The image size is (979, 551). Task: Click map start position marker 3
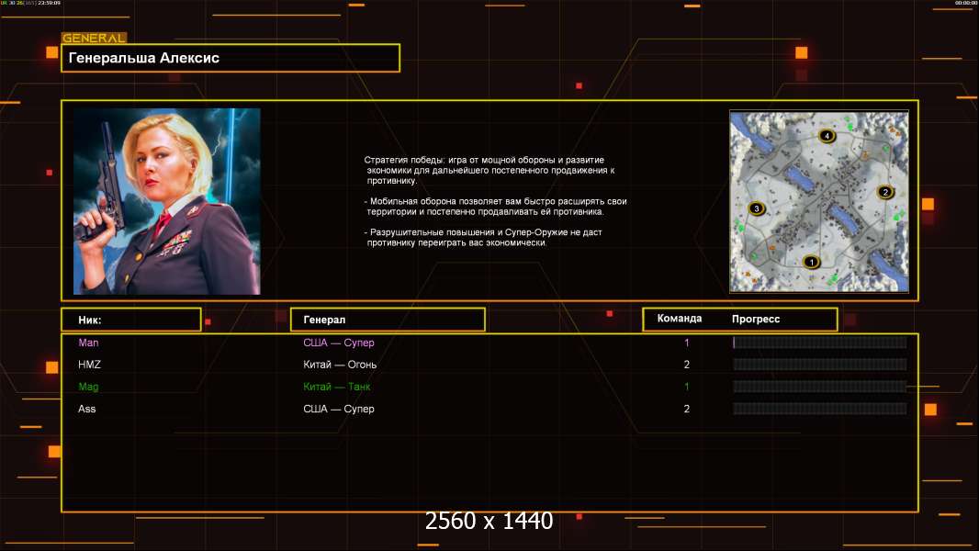tap(756, 208)
